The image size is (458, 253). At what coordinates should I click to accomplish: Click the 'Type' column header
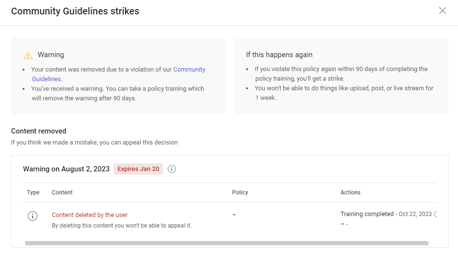[33, 193]
